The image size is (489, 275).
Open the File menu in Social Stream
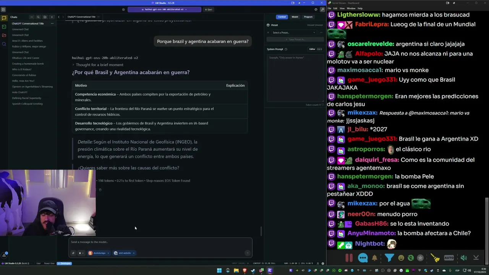coord(329,8)
